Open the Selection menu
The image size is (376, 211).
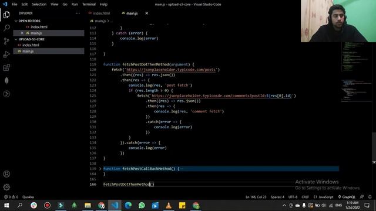(39, 4)
